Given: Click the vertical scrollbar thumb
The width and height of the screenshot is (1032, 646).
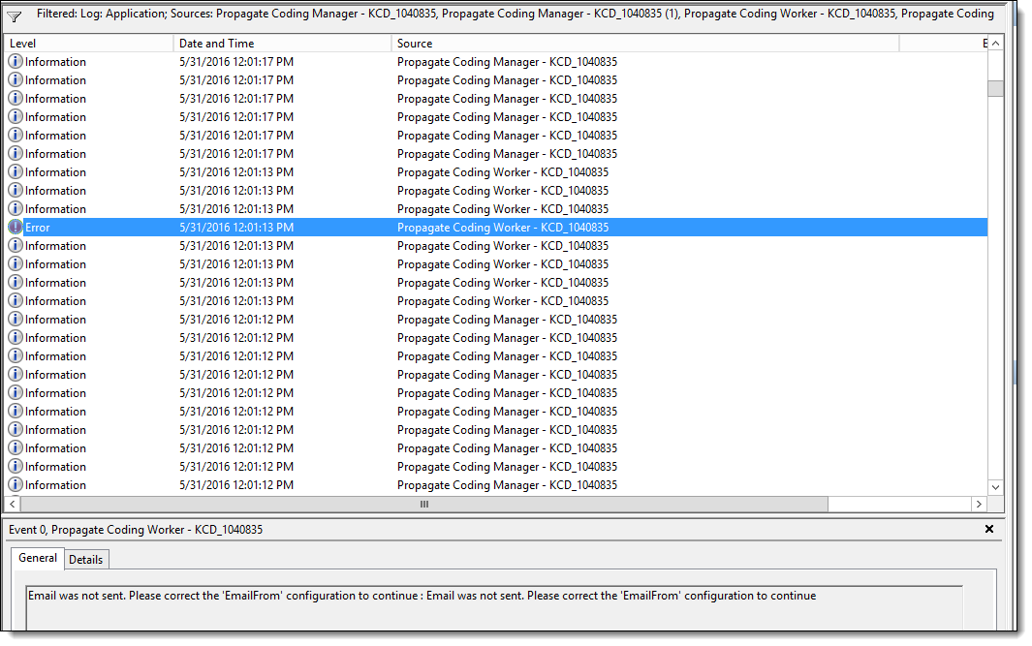Looking at the screenshot, I should 996,88.
